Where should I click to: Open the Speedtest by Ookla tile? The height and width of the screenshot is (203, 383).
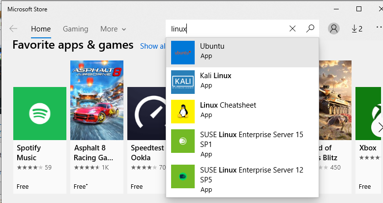pos(147,140)
